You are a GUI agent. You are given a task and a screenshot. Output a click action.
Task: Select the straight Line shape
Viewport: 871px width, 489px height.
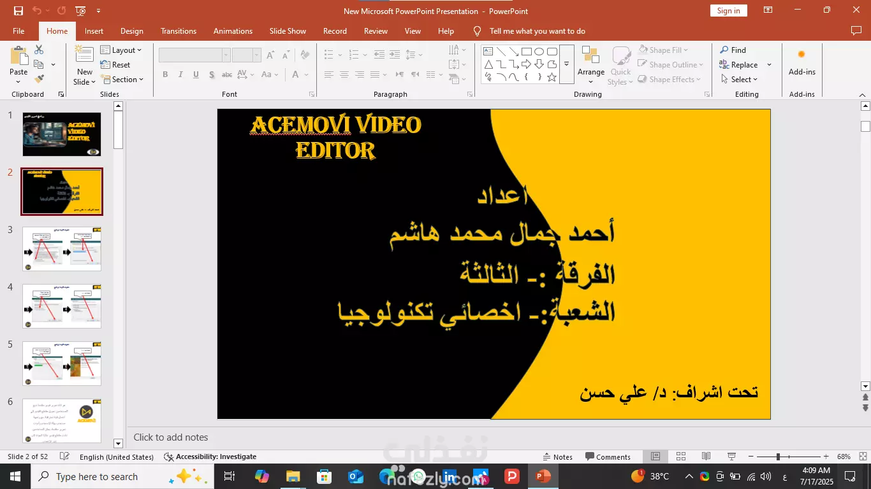[x=501, y=52]
